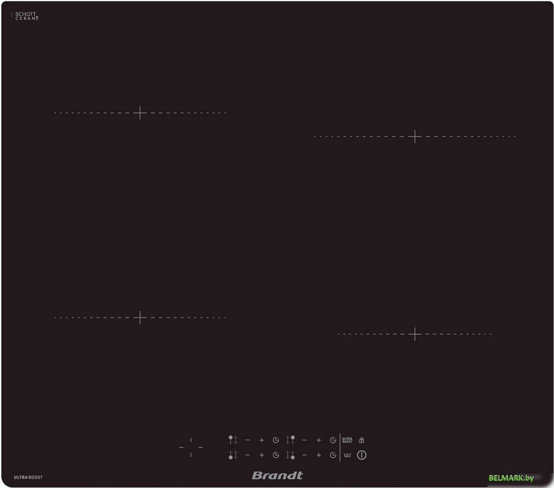This screenshot has width=554, height=488.
Task: Increase rear-left zone power with plus
Action: pyautogui.click(x=262, y=440)
